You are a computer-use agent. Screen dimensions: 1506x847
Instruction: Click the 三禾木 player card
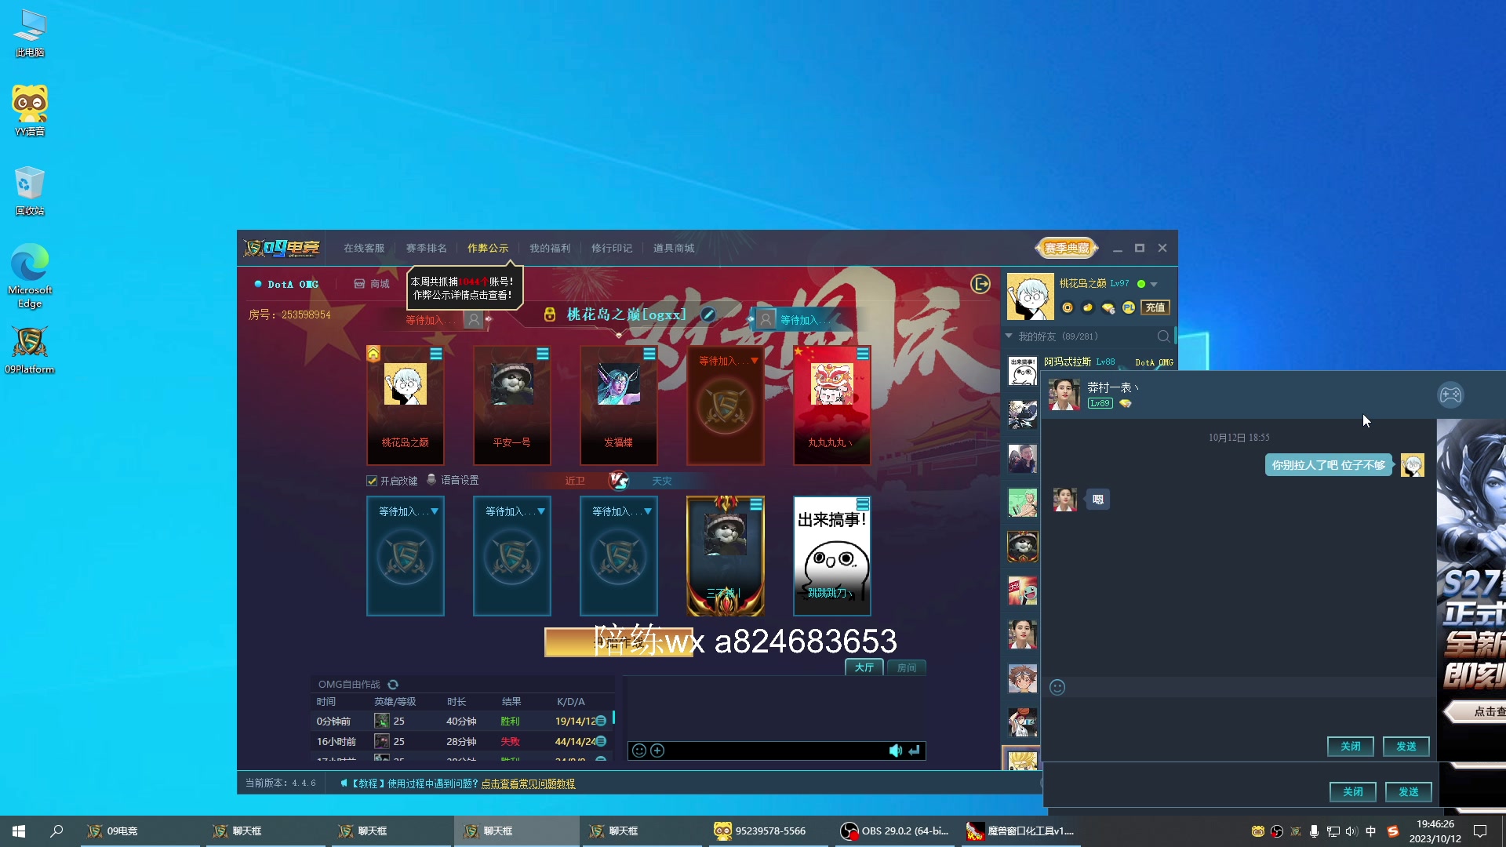(x=726, y=555)
